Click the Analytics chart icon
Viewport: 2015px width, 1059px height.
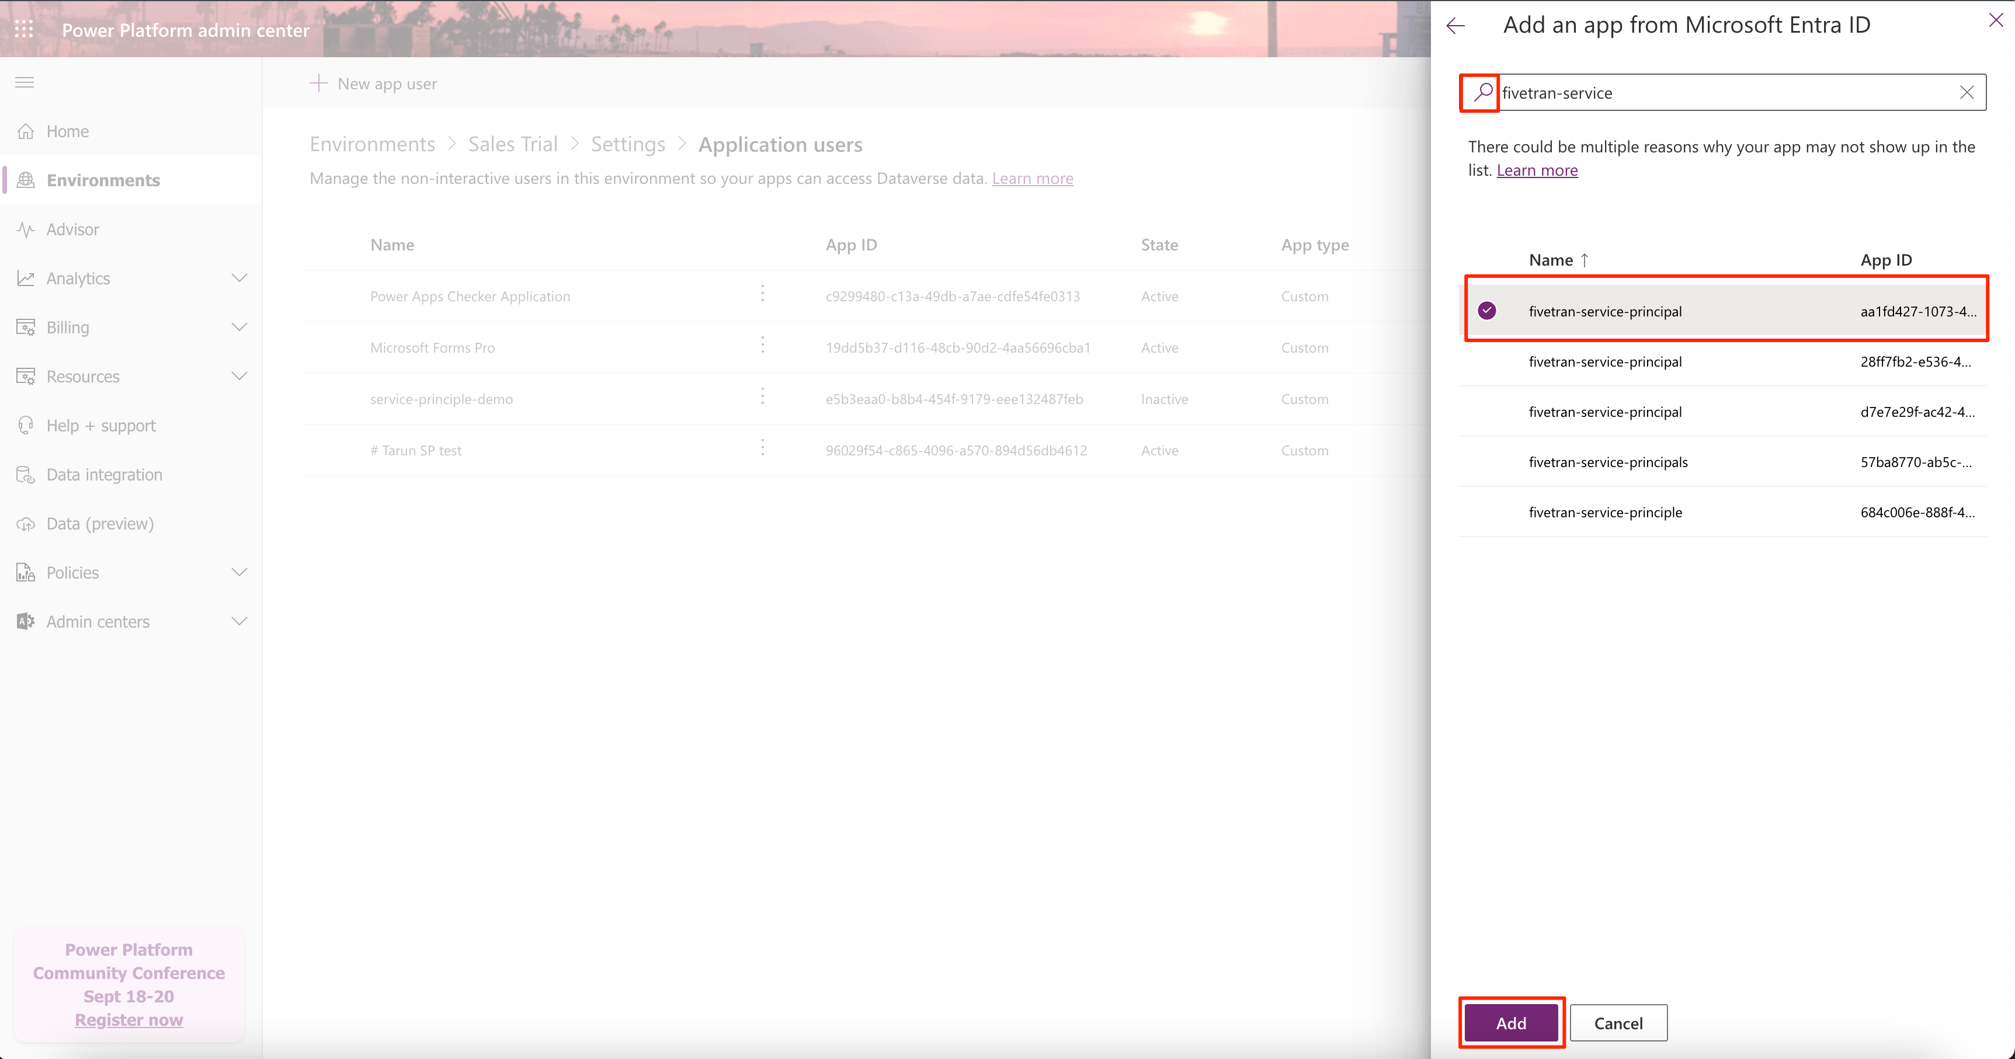26,278
